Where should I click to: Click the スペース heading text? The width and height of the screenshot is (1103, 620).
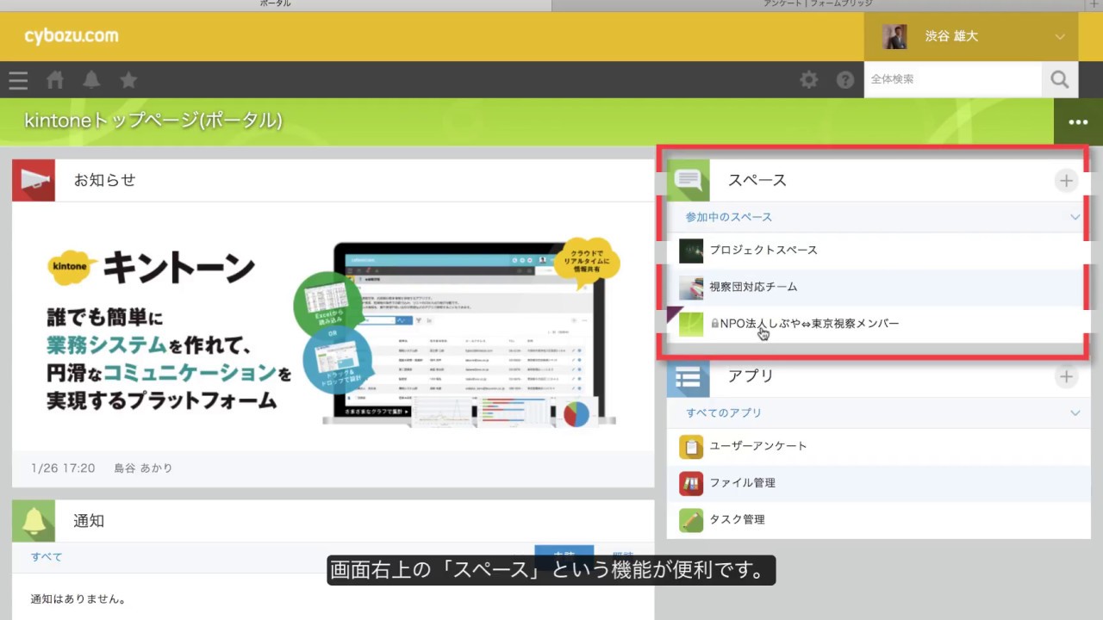(x=757, y=180)
